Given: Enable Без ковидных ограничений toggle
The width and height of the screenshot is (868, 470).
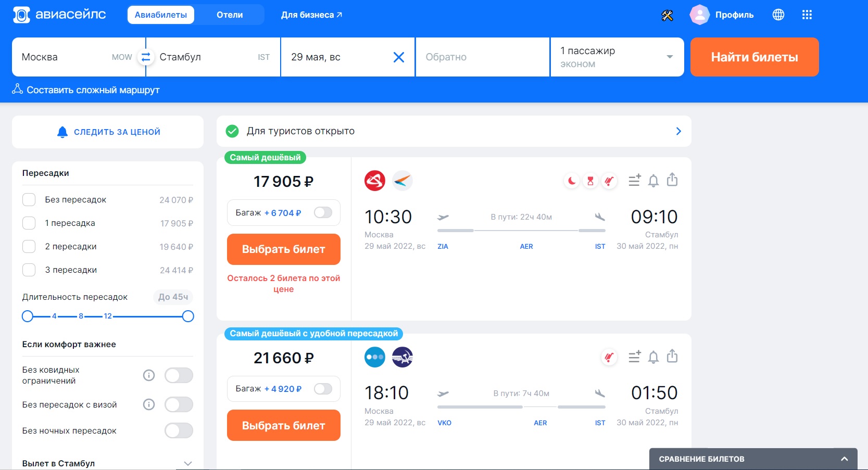Looking at the screenshot, I should click(x=179, y=375).
